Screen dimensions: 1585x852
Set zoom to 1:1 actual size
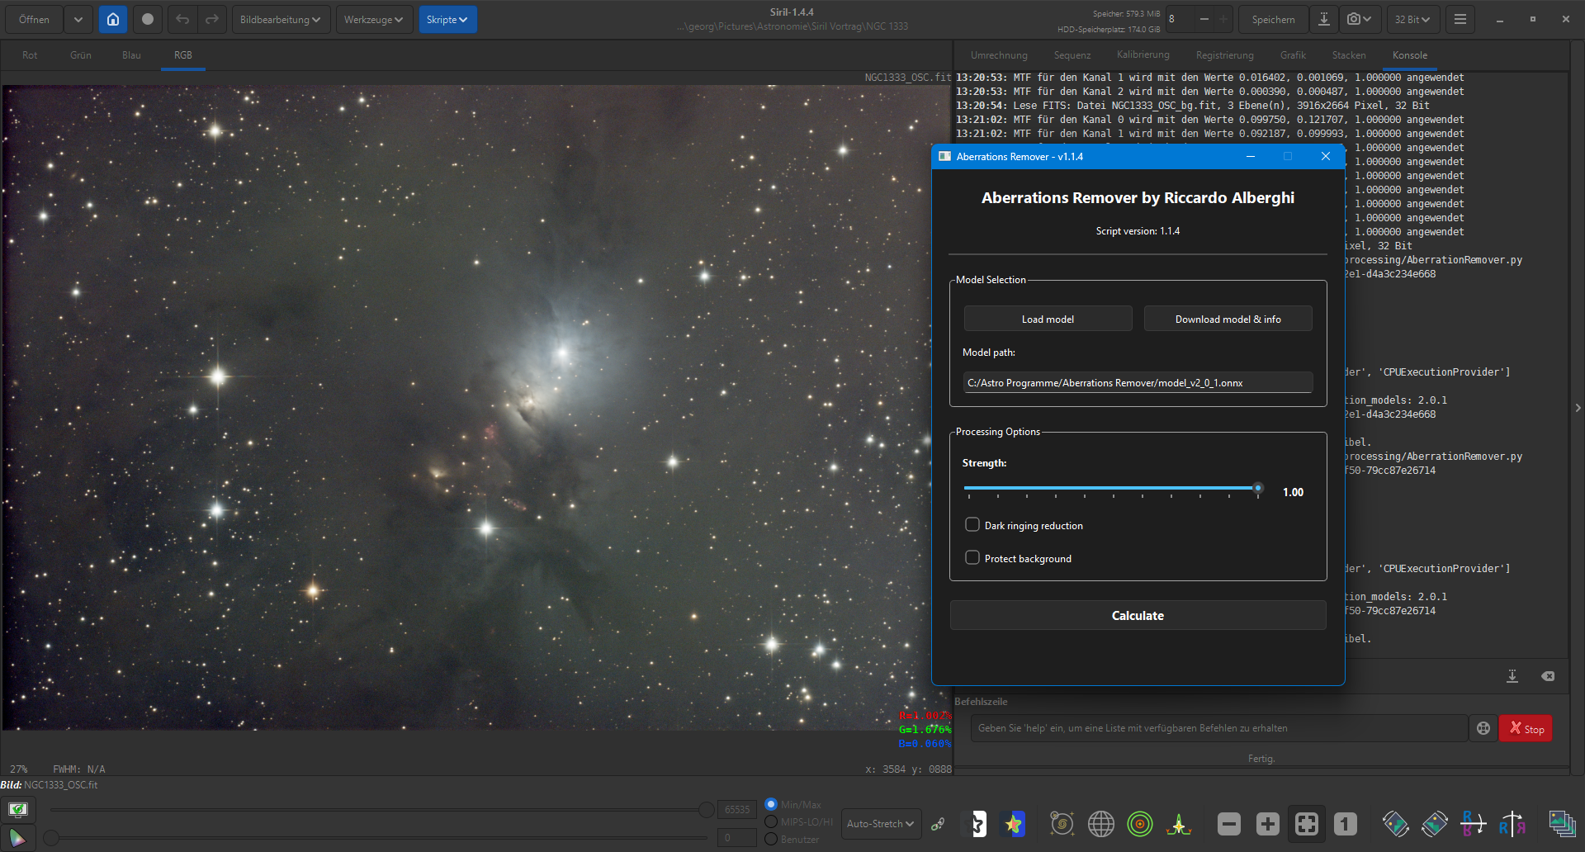point(1346,824)
